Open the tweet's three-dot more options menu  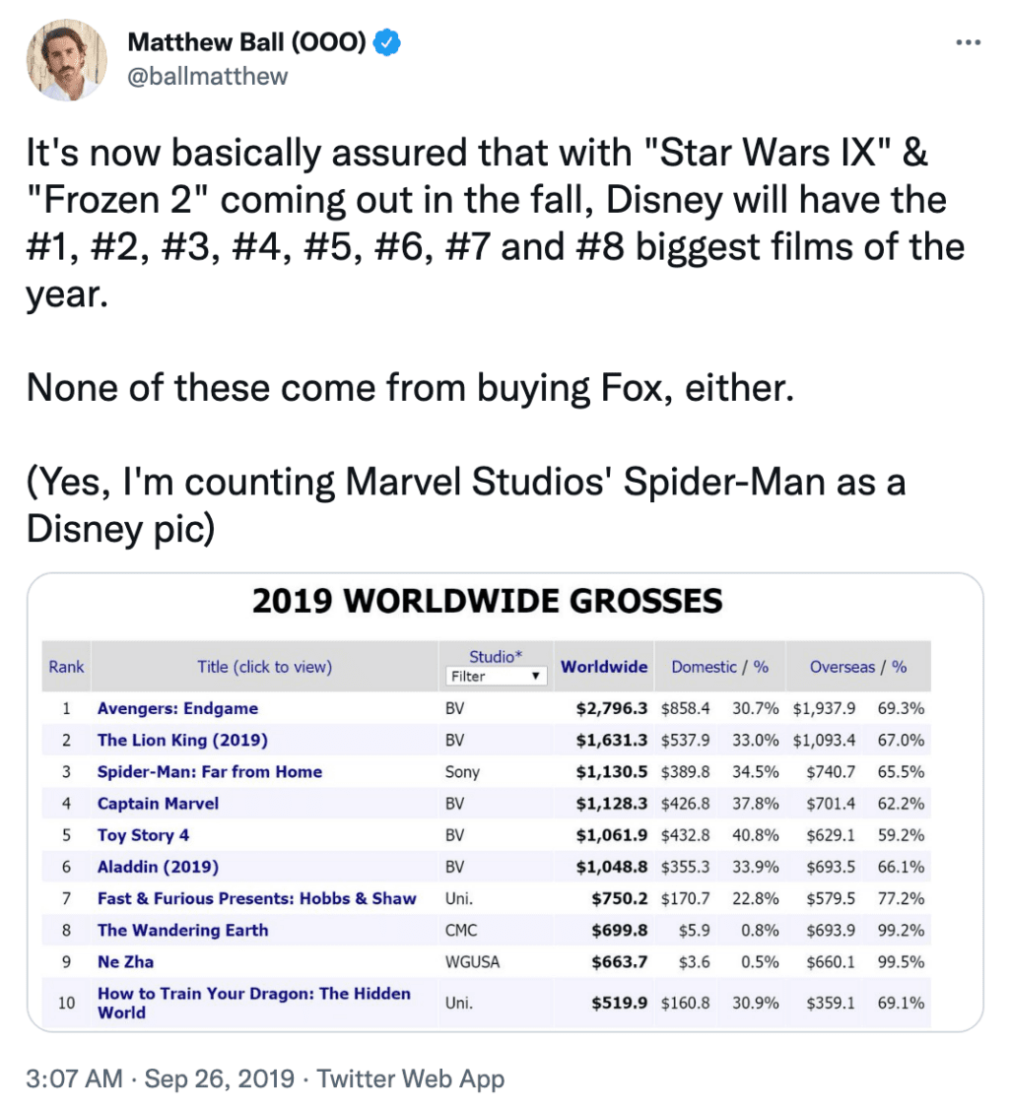click(969, 43)
